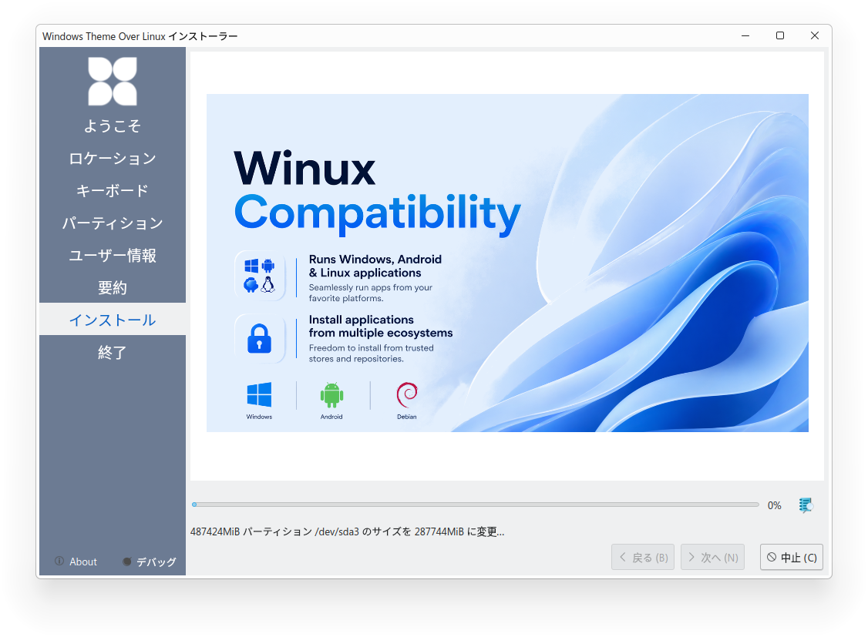Toggle the installation log view icon
This screenshot has width=868, height=637.
pyautogui.click(x=806, y=505)
